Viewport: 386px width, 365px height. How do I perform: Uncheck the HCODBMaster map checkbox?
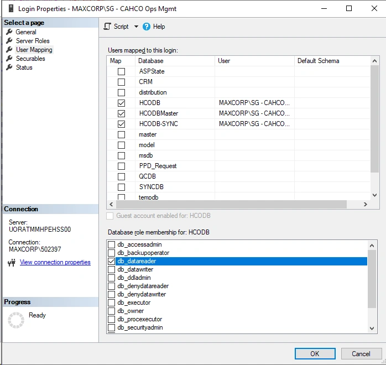click(121, 113)
